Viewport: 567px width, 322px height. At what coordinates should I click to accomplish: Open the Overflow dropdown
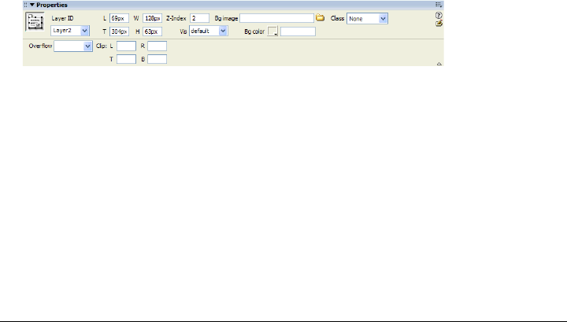tap(73, 46)
